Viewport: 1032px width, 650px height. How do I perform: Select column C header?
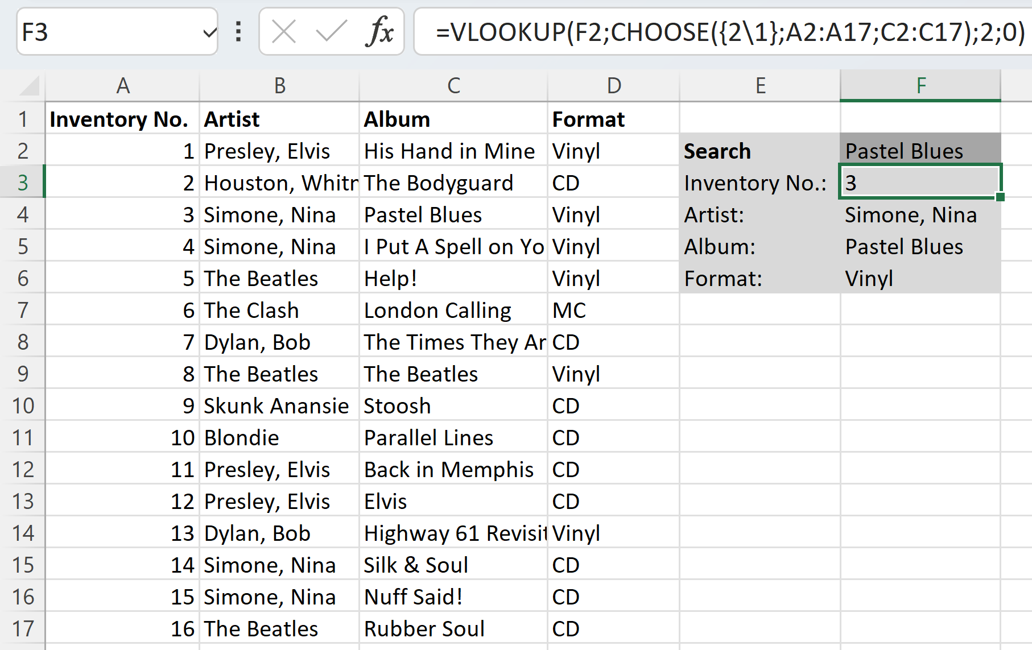tap(453, 86)
